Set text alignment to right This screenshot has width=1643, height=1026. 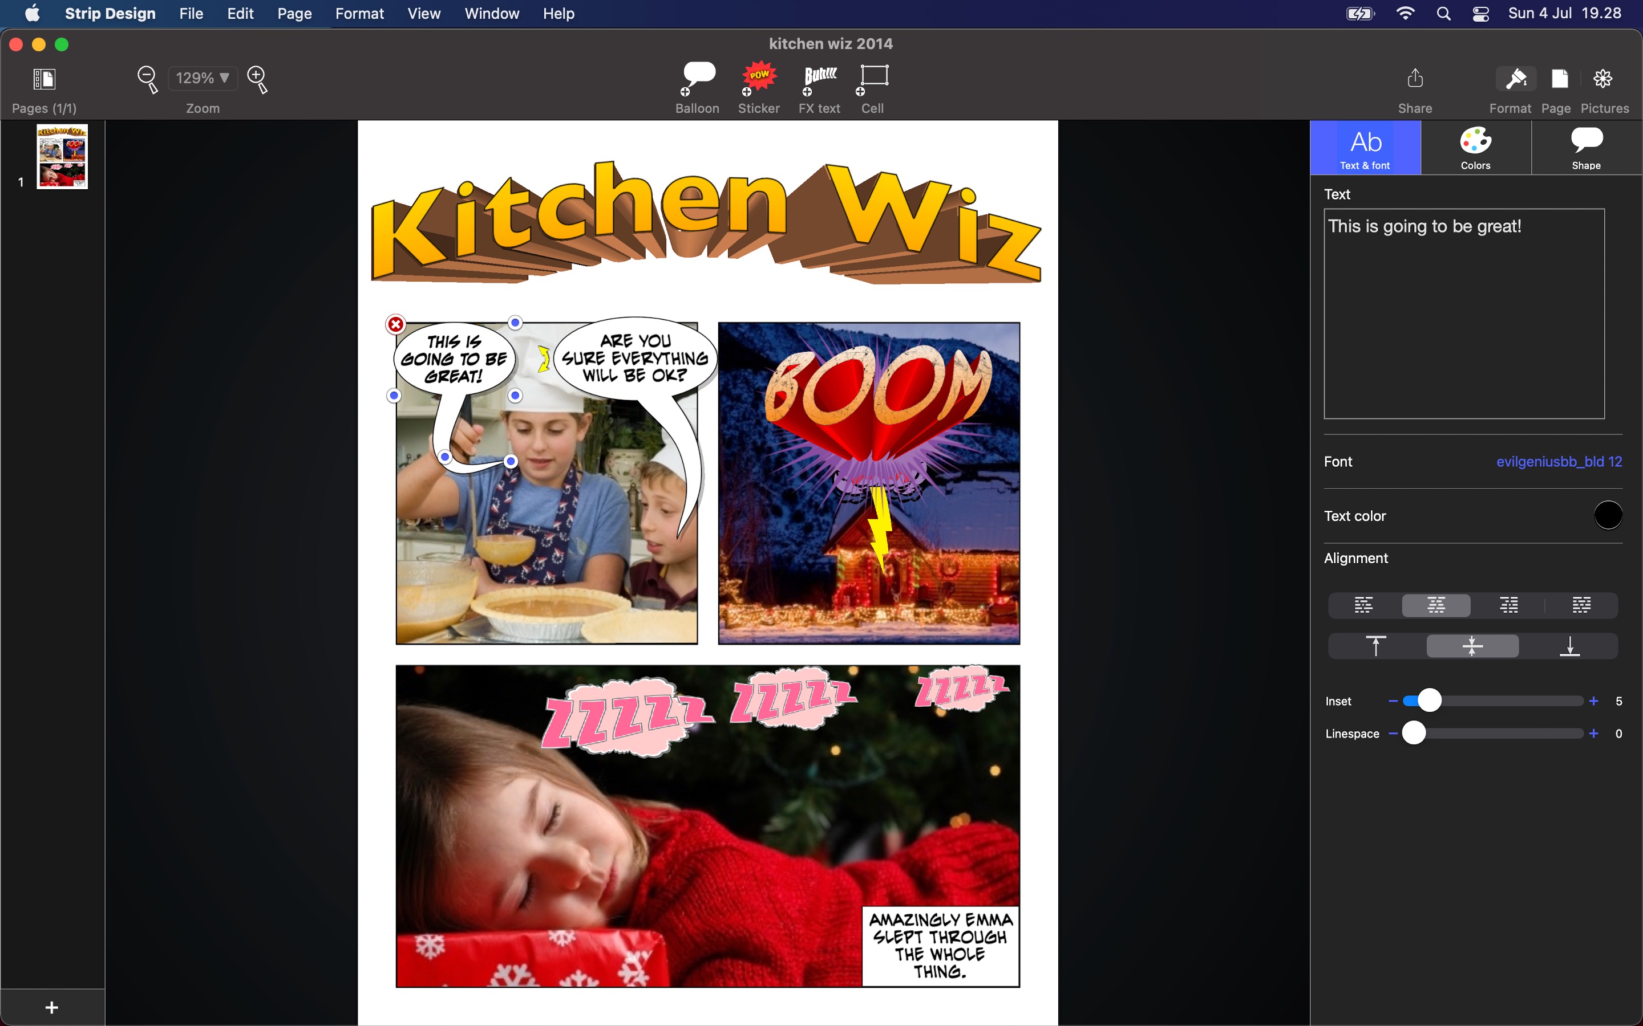pyautogui.click(x=1508, y=605)
